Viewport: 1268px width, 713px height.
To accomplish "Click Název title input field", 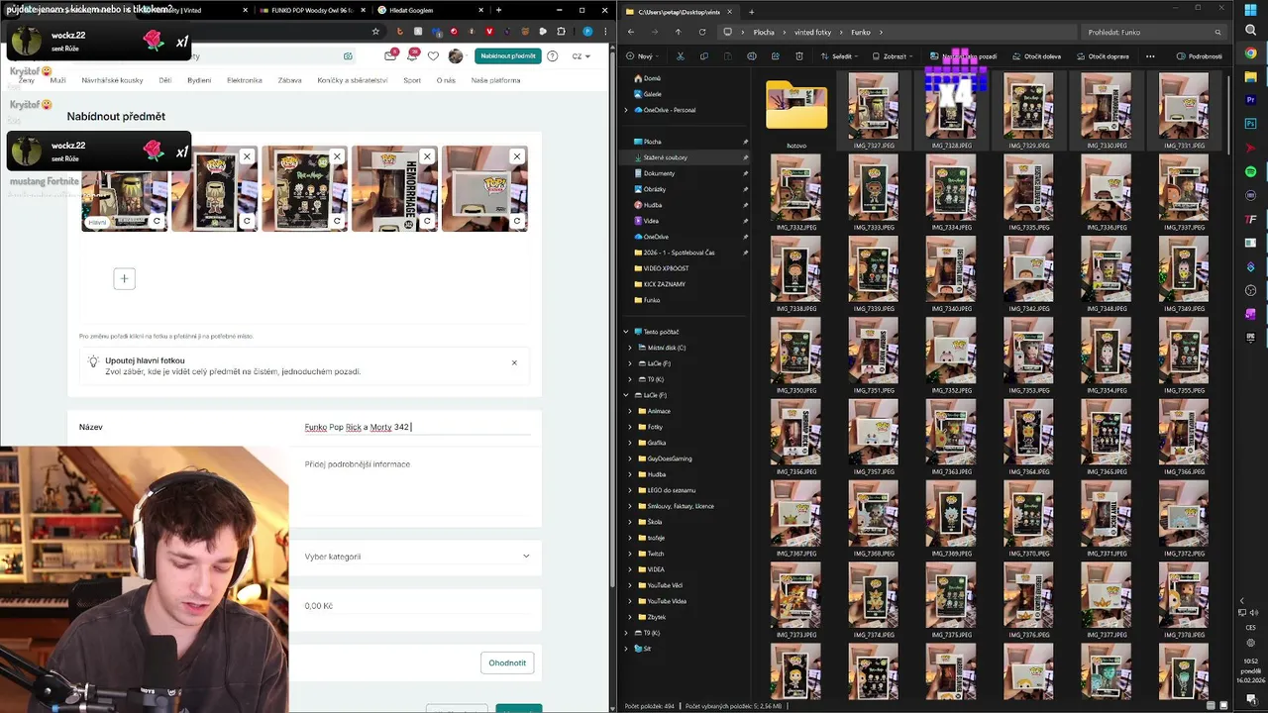I will pyautogui.click(x=416, y=427).
